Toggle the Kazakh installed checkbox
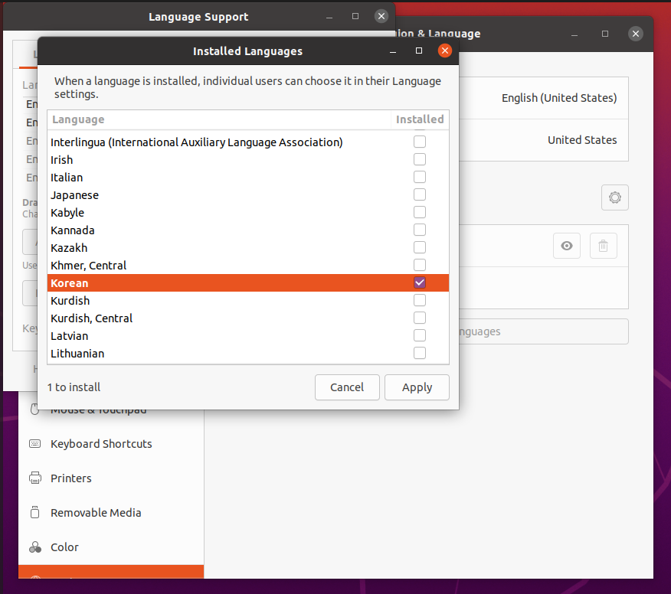Viewport: 671px width, 594px height. [420, 247]
